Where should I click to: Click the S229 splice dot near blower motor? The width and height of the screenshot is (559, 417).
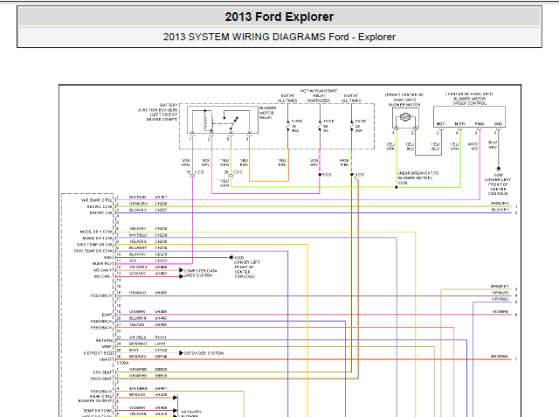(397, 187)
